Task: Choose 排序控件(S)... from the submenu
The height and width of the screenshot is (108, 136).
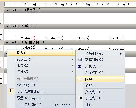Action: point(100,72)
